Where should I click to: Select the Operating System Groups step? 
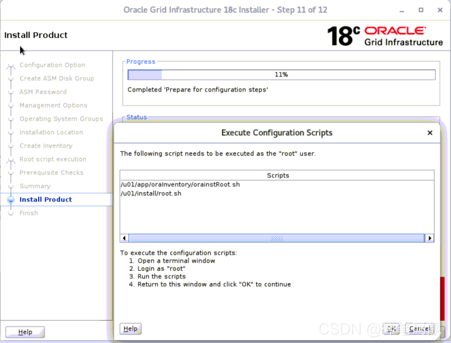(61, 119)
